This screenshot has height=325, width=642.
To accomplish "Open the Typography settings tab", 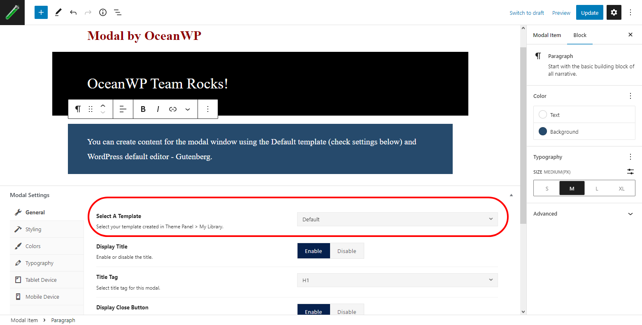I will coord(47,263).
